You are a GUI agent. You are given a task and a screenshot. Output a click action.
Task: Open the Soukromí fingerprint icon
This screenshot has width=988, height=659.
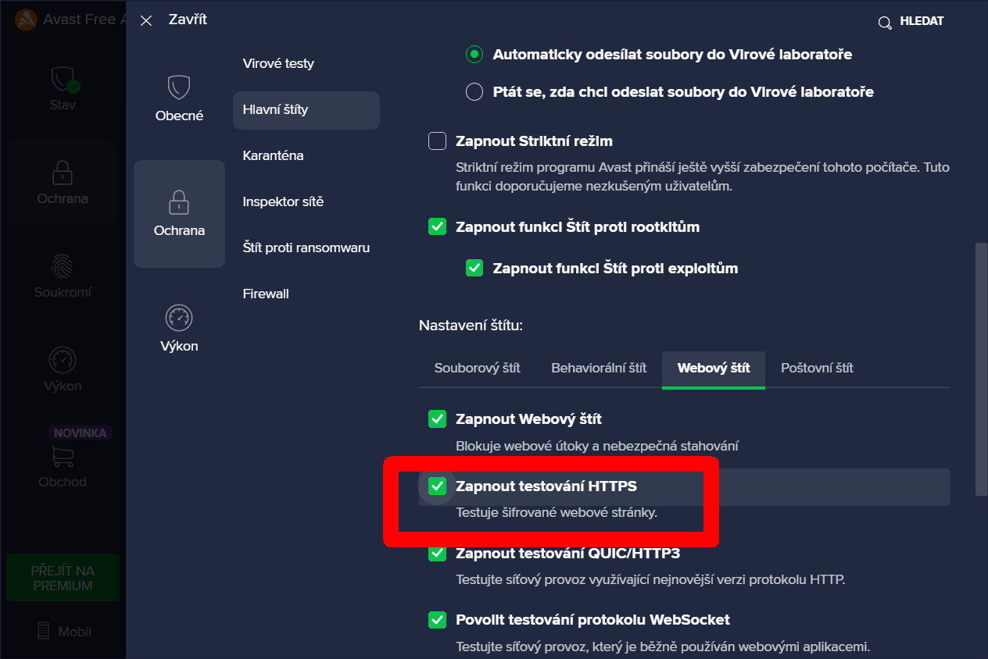pyautogui.click(x=63, y=267)
